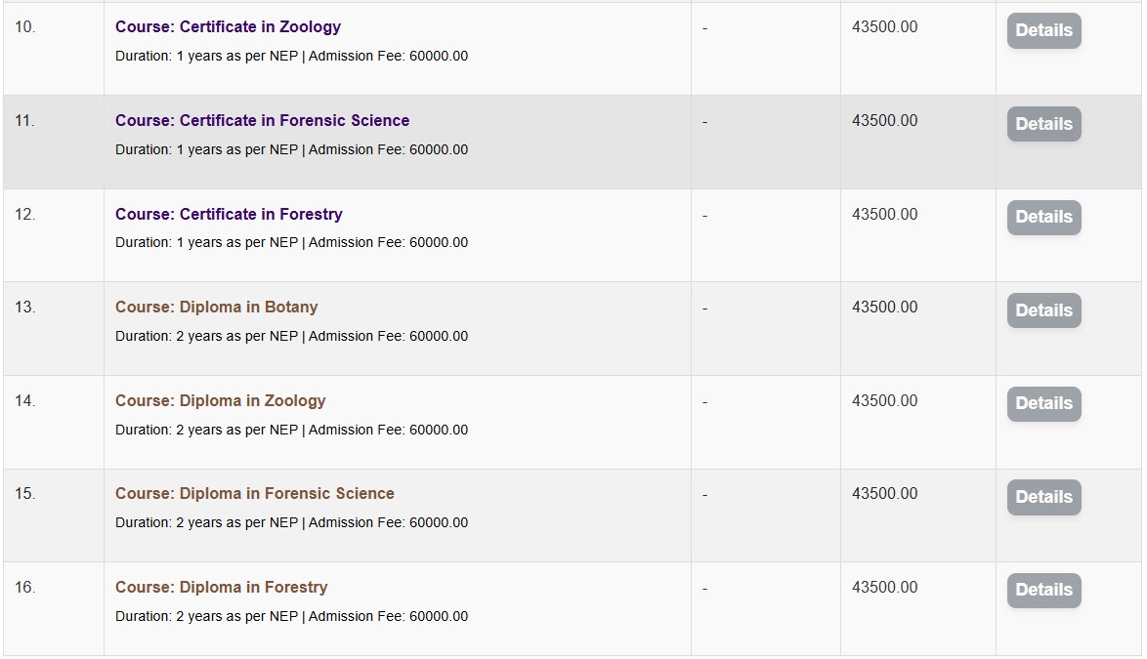Select row number 16 cell
The height and width of the screenshot is (659, 1147).
pyautogui.click(x=54, y=608)
